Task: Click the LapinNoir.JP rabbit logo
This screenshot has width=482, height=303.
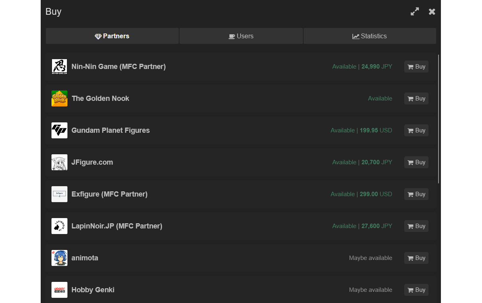Action: (x=59, y=226)
